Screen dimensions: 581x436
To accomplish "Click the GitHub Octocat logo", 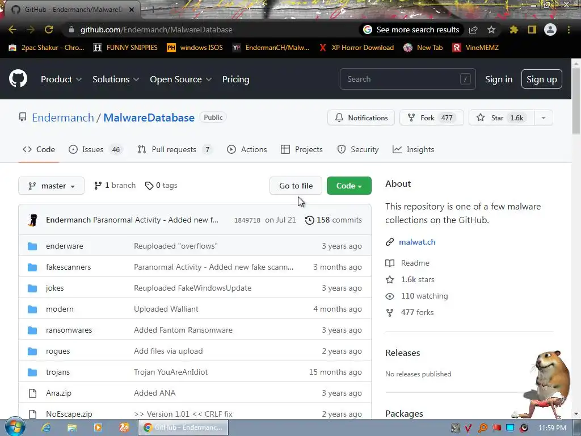I will (18, 78).
